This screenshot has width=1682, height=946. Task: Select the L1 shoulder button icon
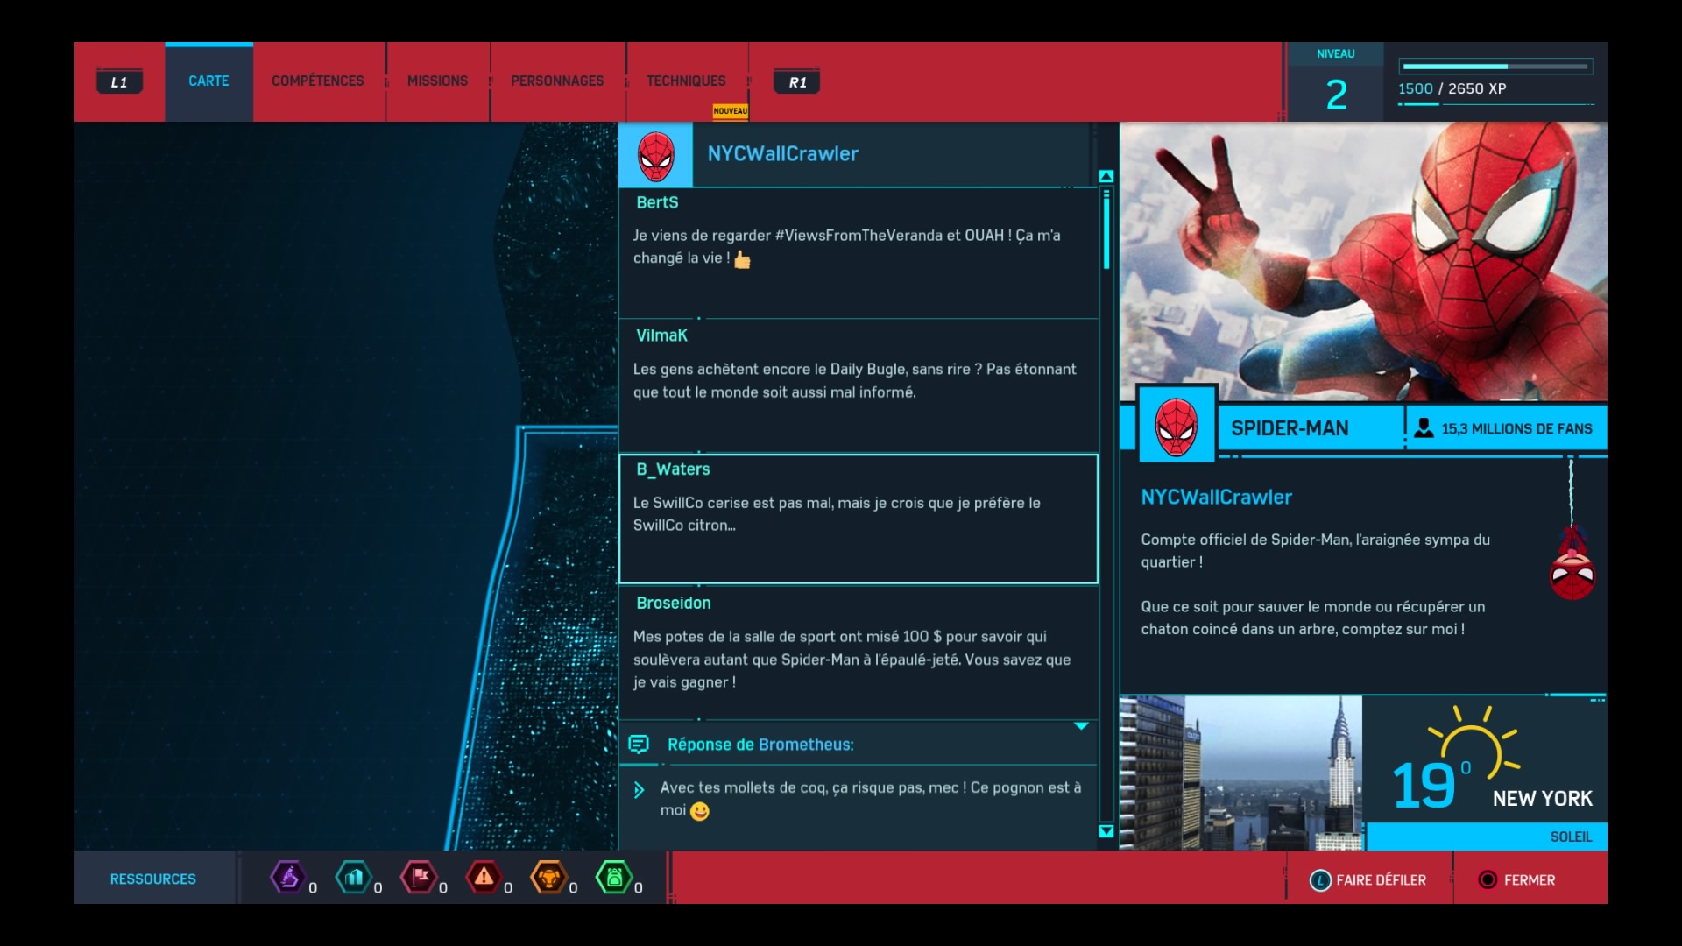[119, 81]
